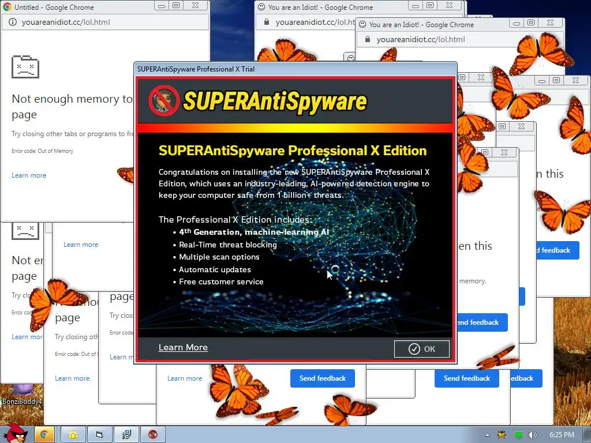Click the 6:25 PM taskbar clock
This screenshot has width=591, height=443.
point(562,435)
